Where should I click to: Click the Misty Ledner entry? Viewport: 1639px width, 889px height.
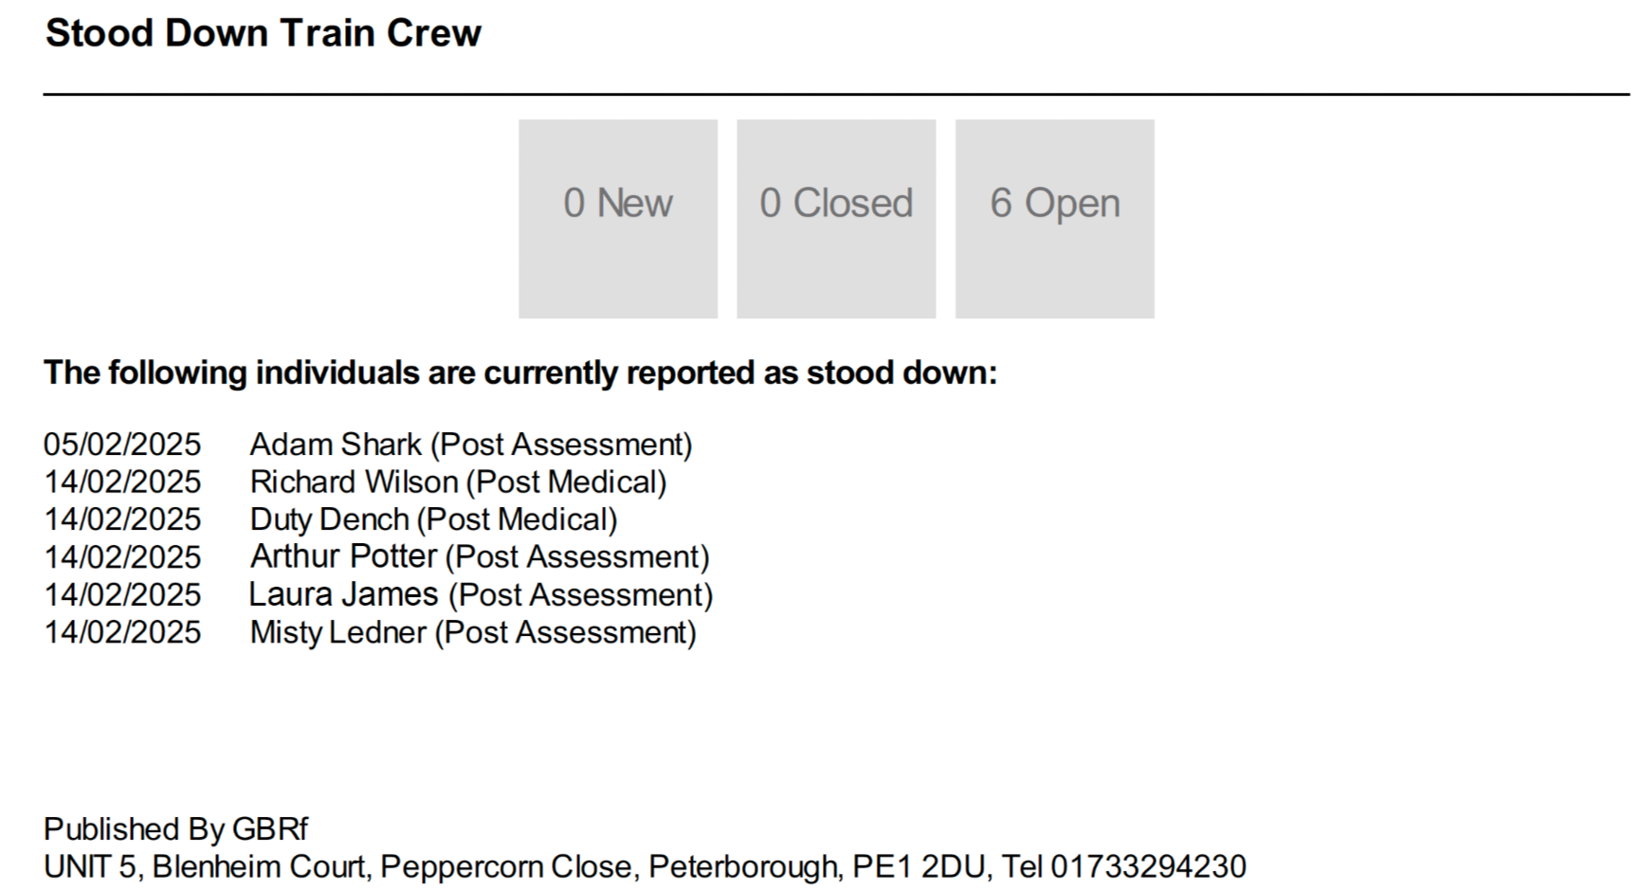[473, 632]
